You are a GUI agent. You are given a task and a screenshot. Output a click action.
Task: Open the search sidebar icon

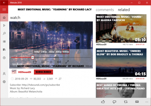click(4, 33)
